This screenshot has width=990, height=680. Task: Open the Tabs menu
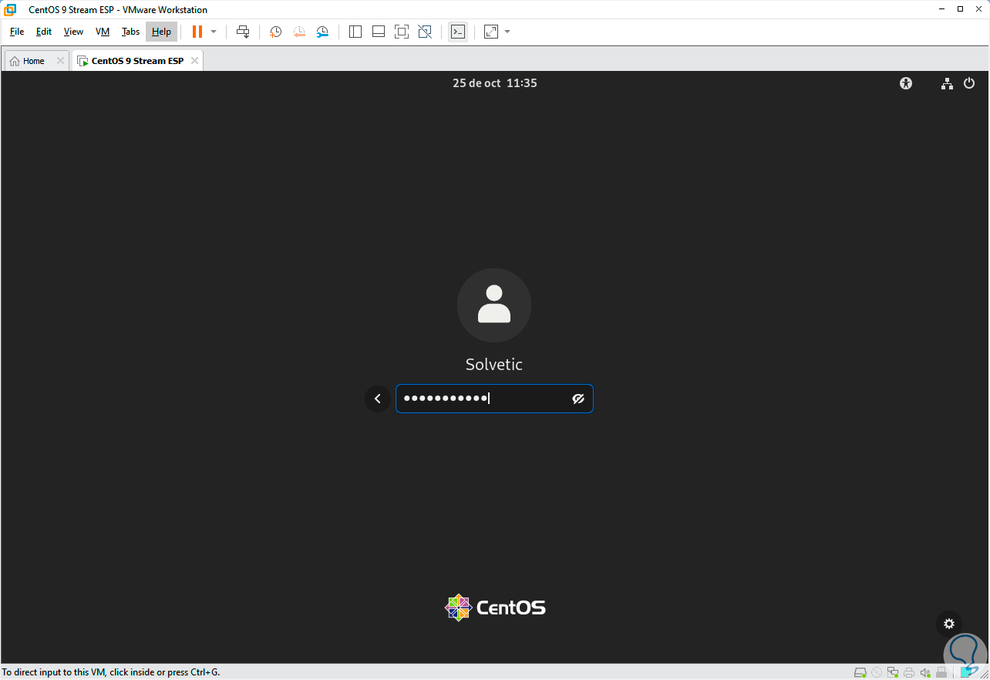point(131,32)
